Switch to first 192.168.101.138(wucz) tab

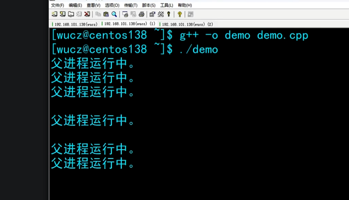(x=75, y=24)
